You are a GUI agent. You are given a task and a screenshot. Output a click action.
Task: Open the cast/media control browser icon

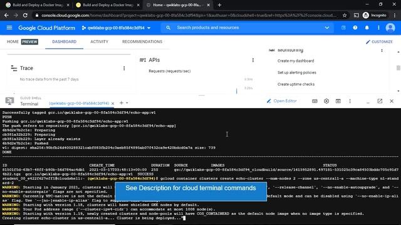357,15
